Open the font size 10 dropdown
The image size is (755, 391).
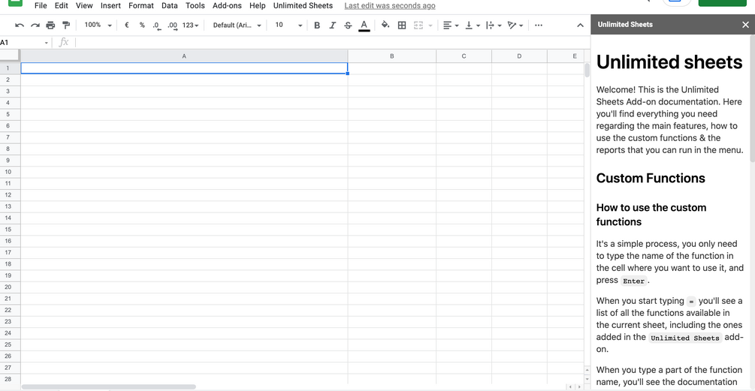click(288, 25)
